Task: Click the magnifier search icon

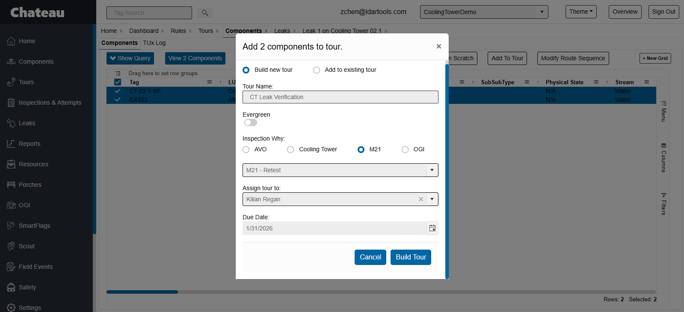Action: click(x=205, y=13)
